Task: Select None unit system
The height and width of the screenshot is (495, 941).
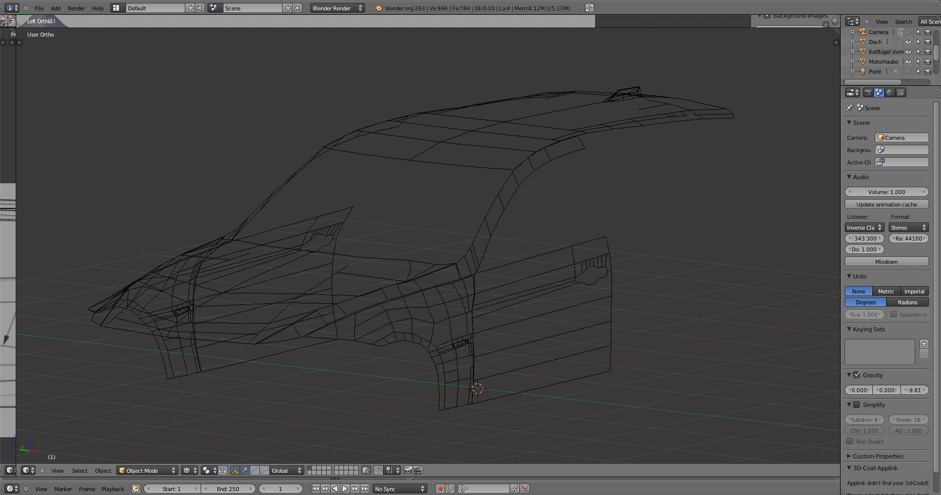Action: point(858,291)
